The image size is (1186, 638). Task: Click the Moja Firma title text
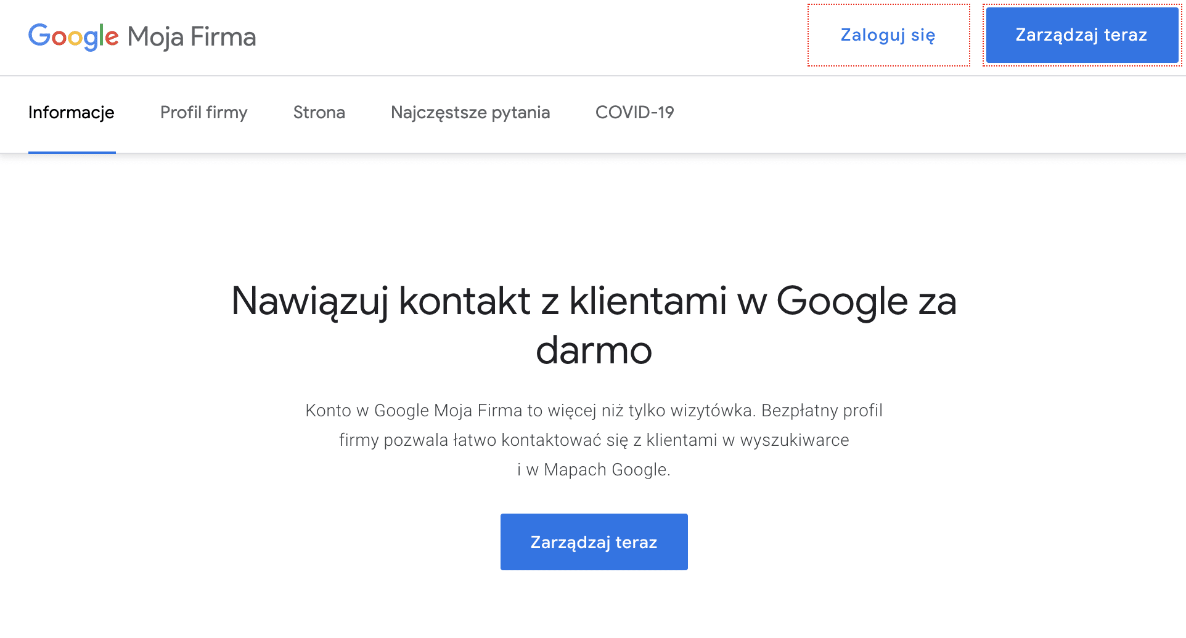coord(191,36)
